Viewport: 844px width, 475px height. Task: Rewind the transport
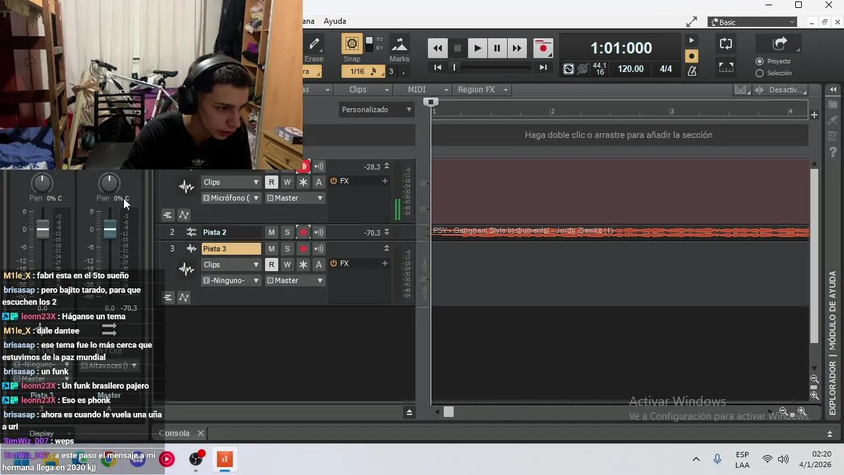tap(437, 48)
